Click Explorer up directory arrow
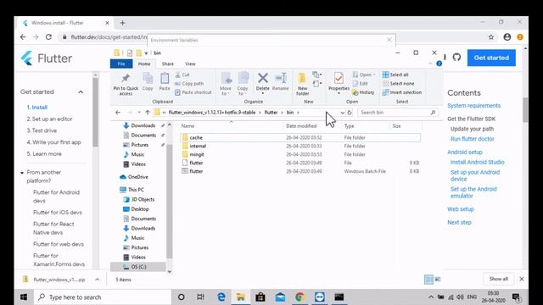 (x=148, y=113)
